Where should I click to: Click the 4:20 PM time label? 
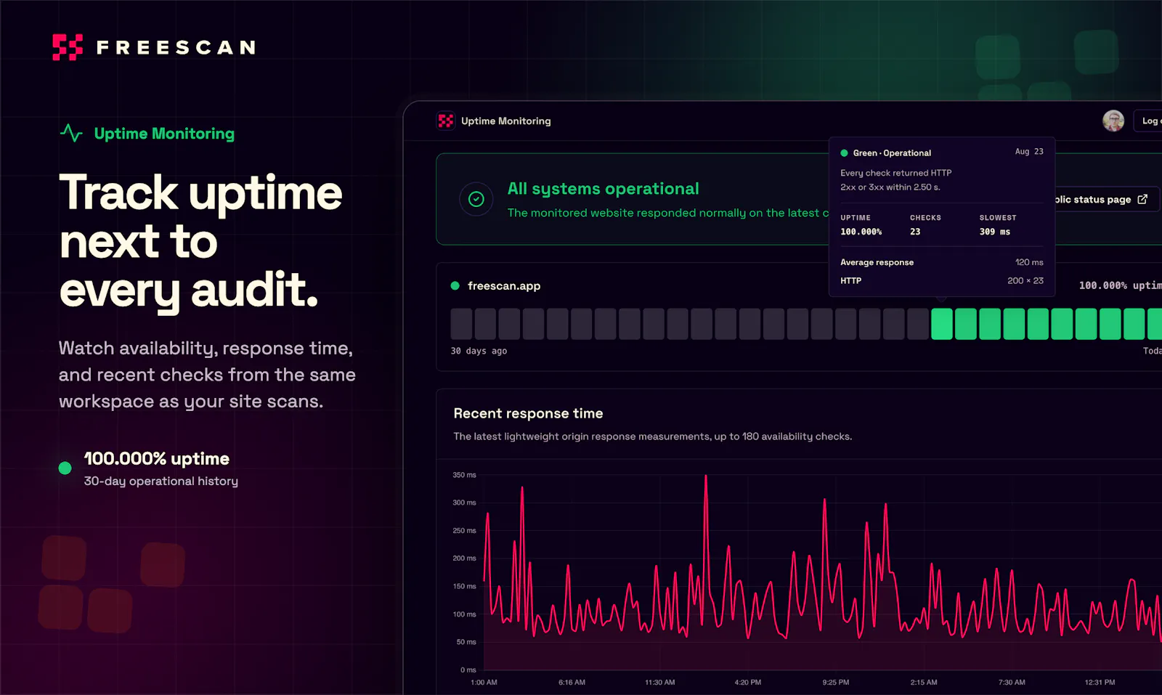[x=748, y=683]
